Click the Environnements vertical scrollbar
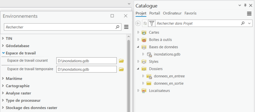The height and width of the screenshot is (112, 255). (129, 76)
